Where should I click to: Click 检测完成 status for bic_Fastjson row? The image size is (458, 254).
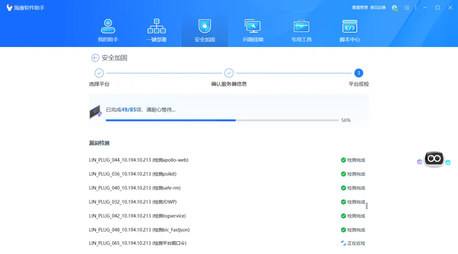point(356,230)
